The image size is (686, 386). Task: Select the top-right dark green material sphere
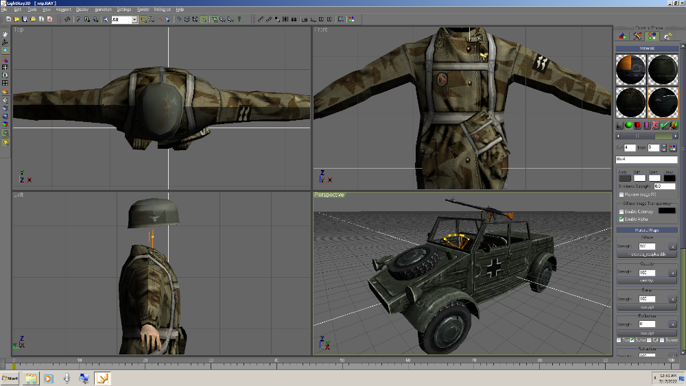tap(663, 69)
